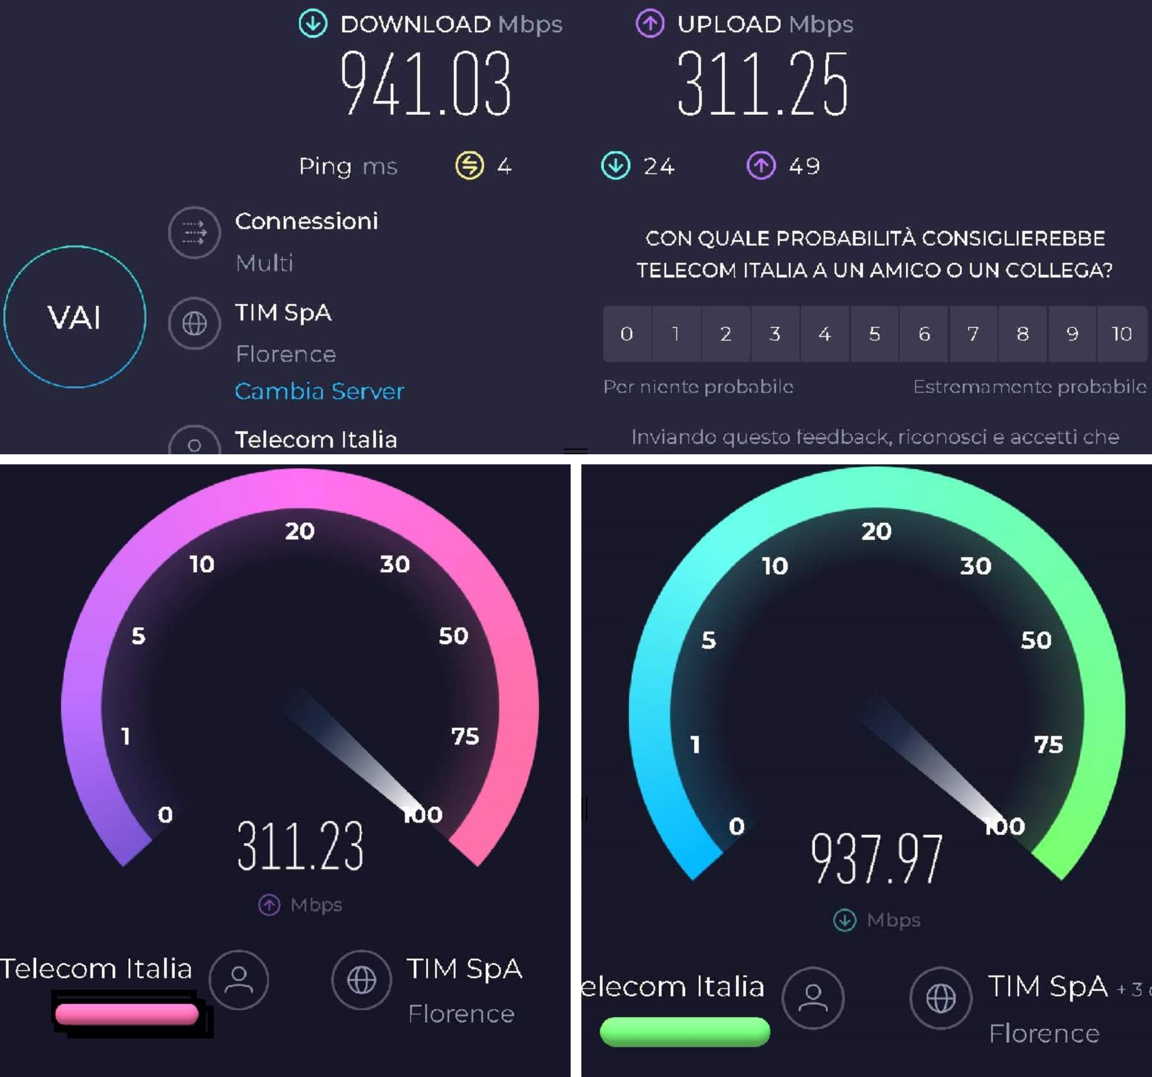Click the user icon in the upload gauge panel
1152x1077 pixels.
pyautogui.click(x=239, y=980)
